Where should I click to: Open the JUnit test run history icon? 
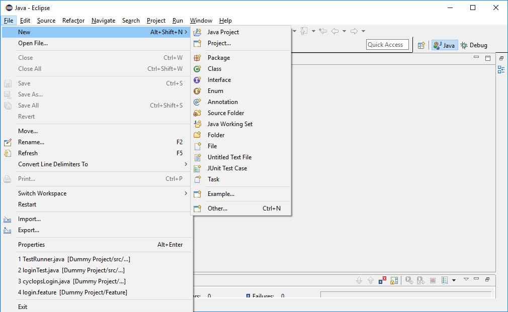coord(445,280)
